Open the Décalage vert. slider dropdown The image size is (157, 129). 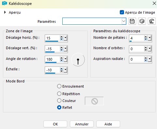click(65, 49)
